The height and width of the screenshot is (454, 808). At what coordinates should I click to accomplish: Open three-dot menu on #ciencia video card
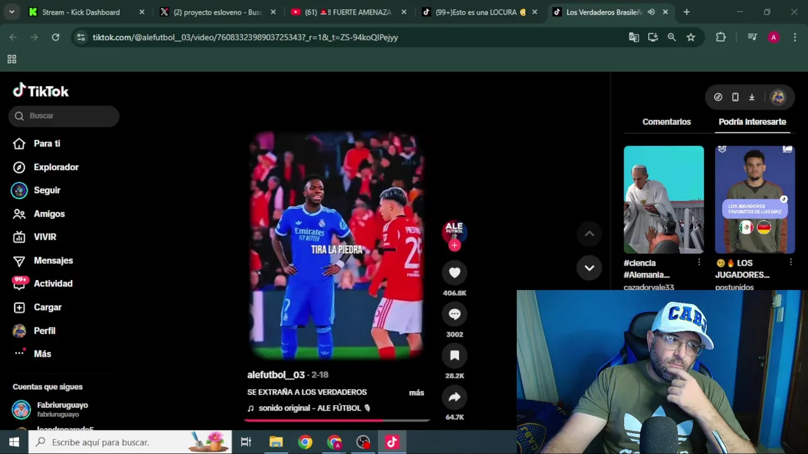699,262
